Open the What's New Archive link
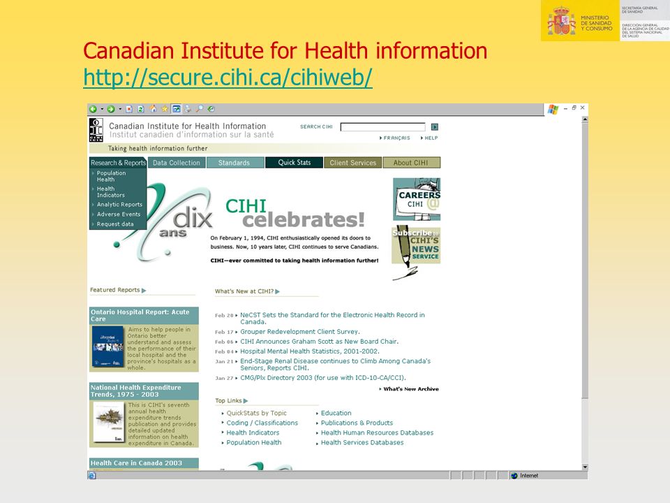670x503 pixels. click(411, 389)
